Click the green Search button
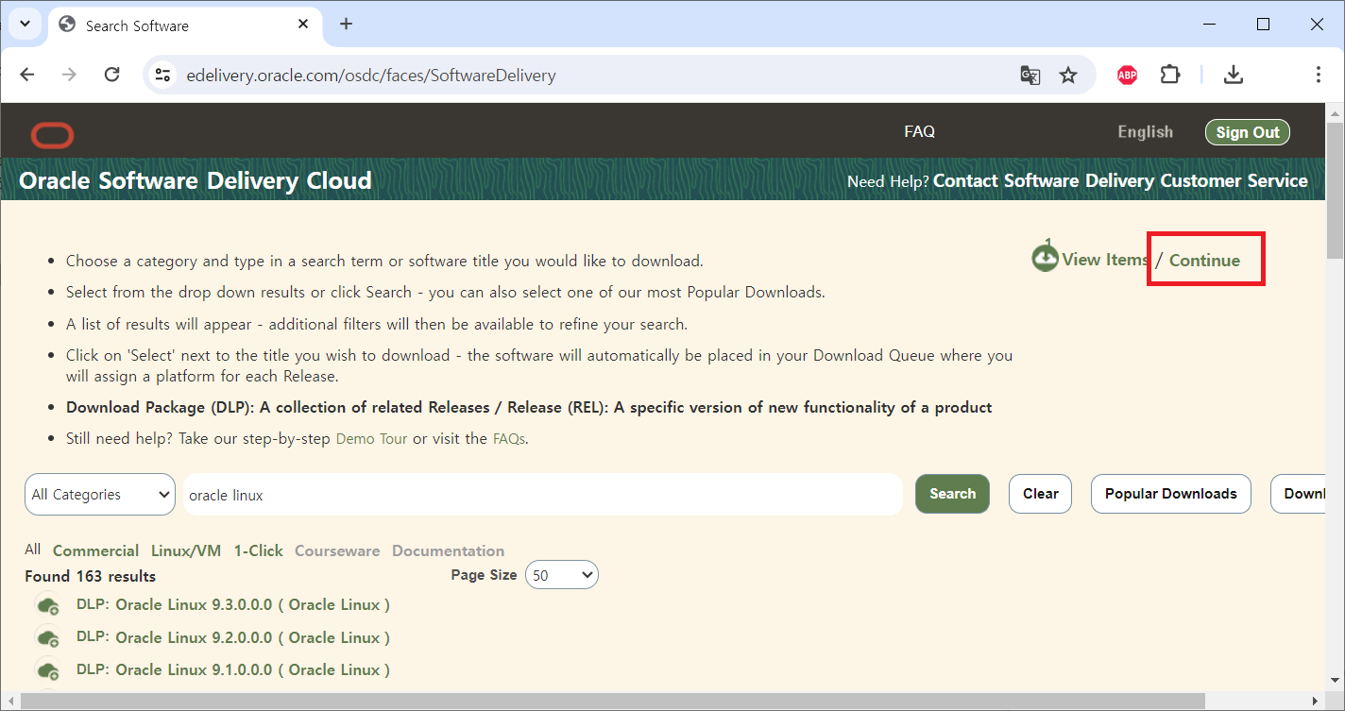Viewport: 1345px width, 711px height. [952, 494]
